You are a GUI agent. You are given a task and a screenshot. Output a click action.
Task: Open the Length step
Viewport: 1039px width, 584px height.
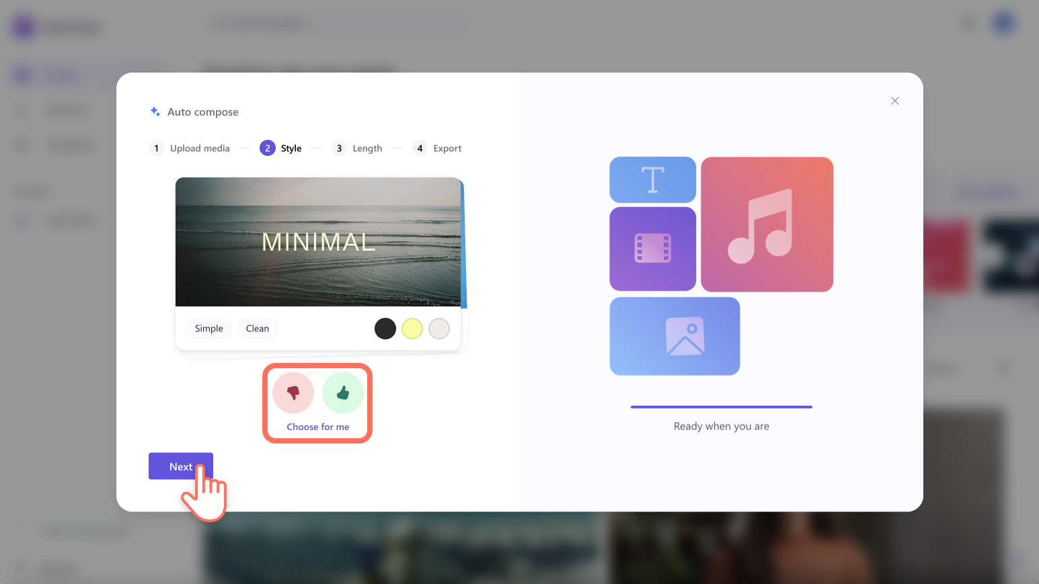(x=358, y=148)
